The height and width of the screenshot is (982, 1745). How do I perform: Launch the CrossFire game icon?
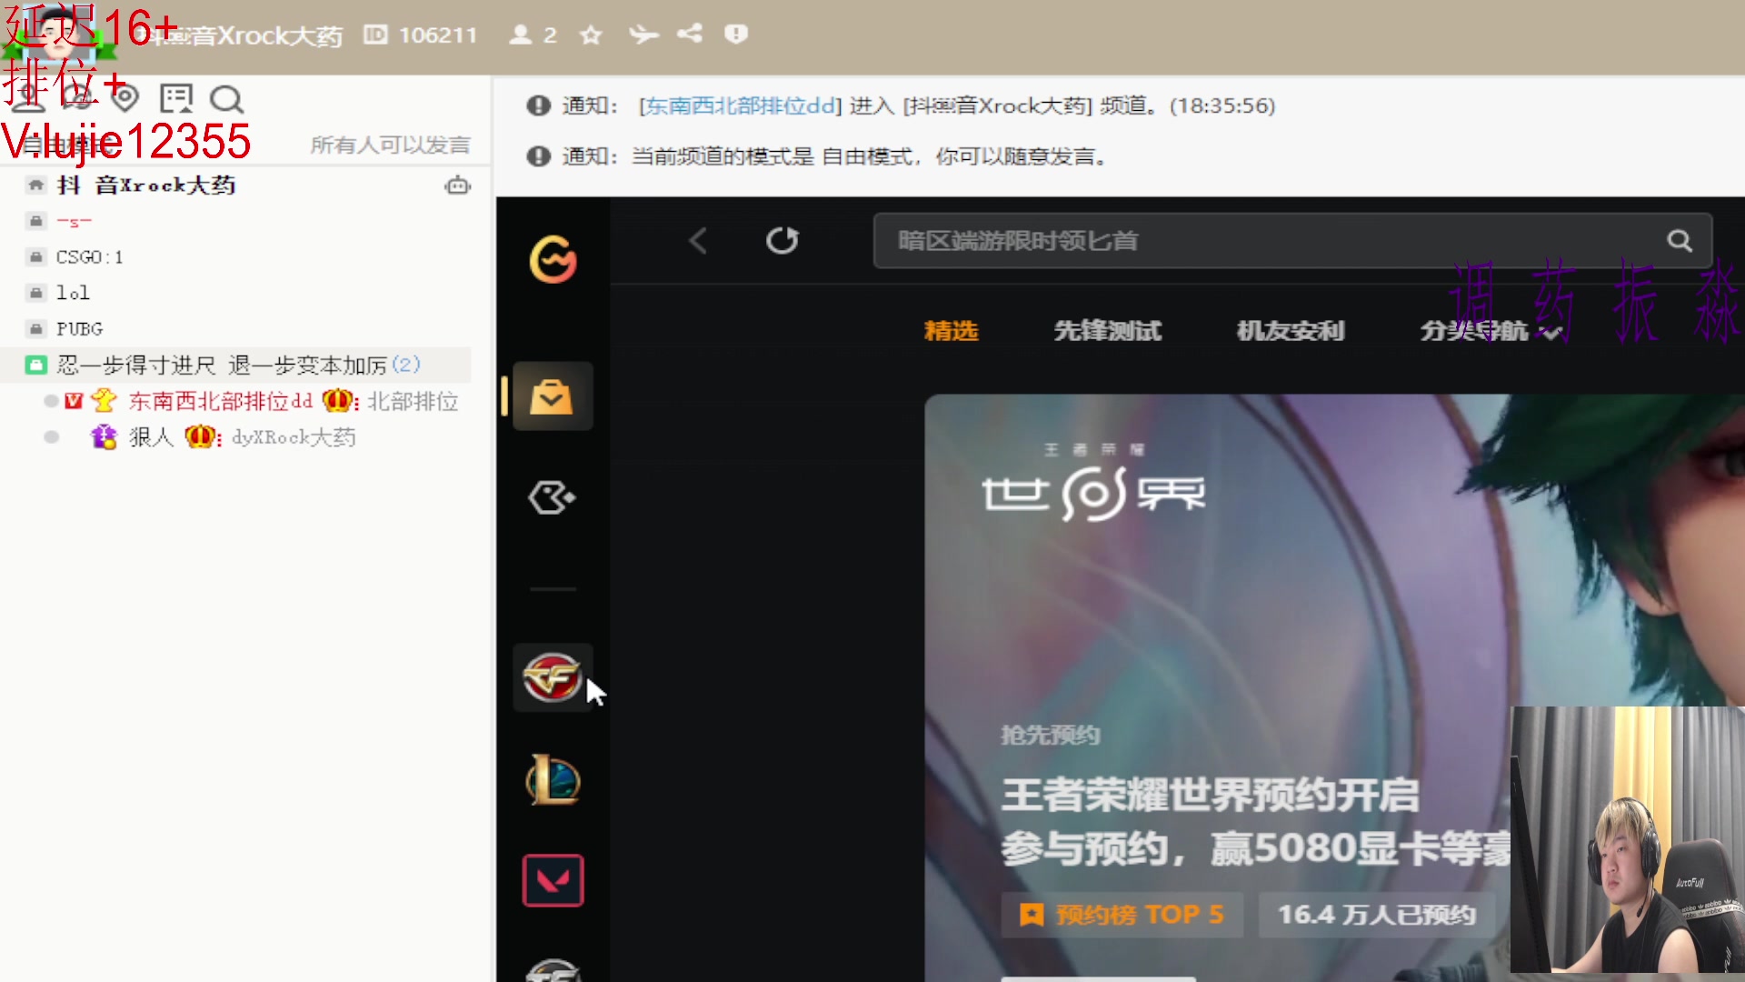point(552,677)
